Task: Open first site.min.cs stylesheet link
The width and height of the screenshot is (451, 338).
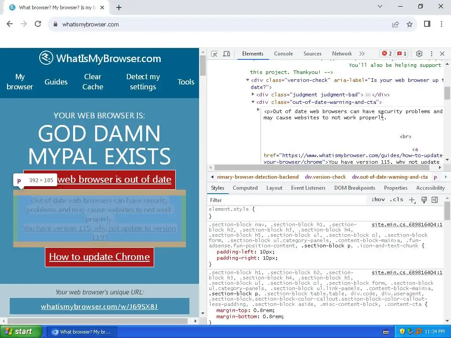Action: pos(407,224)
